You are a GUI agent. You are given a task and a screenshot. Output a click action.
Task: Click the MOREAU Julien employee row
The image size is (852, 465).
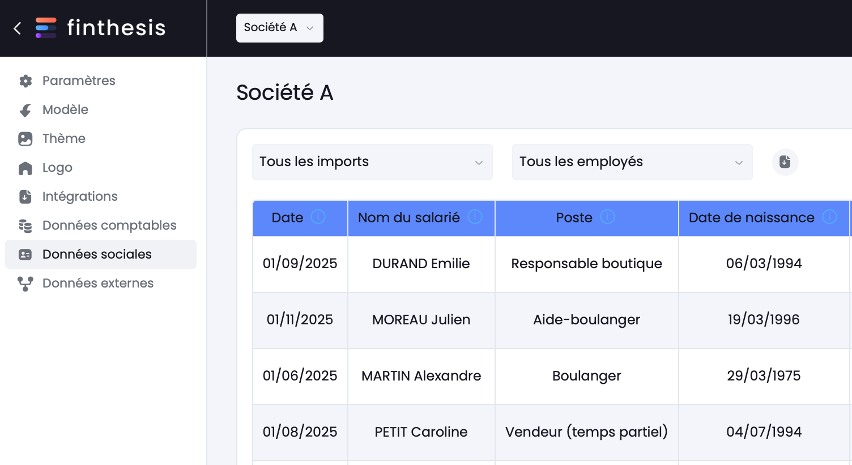[x=552, y=320]
